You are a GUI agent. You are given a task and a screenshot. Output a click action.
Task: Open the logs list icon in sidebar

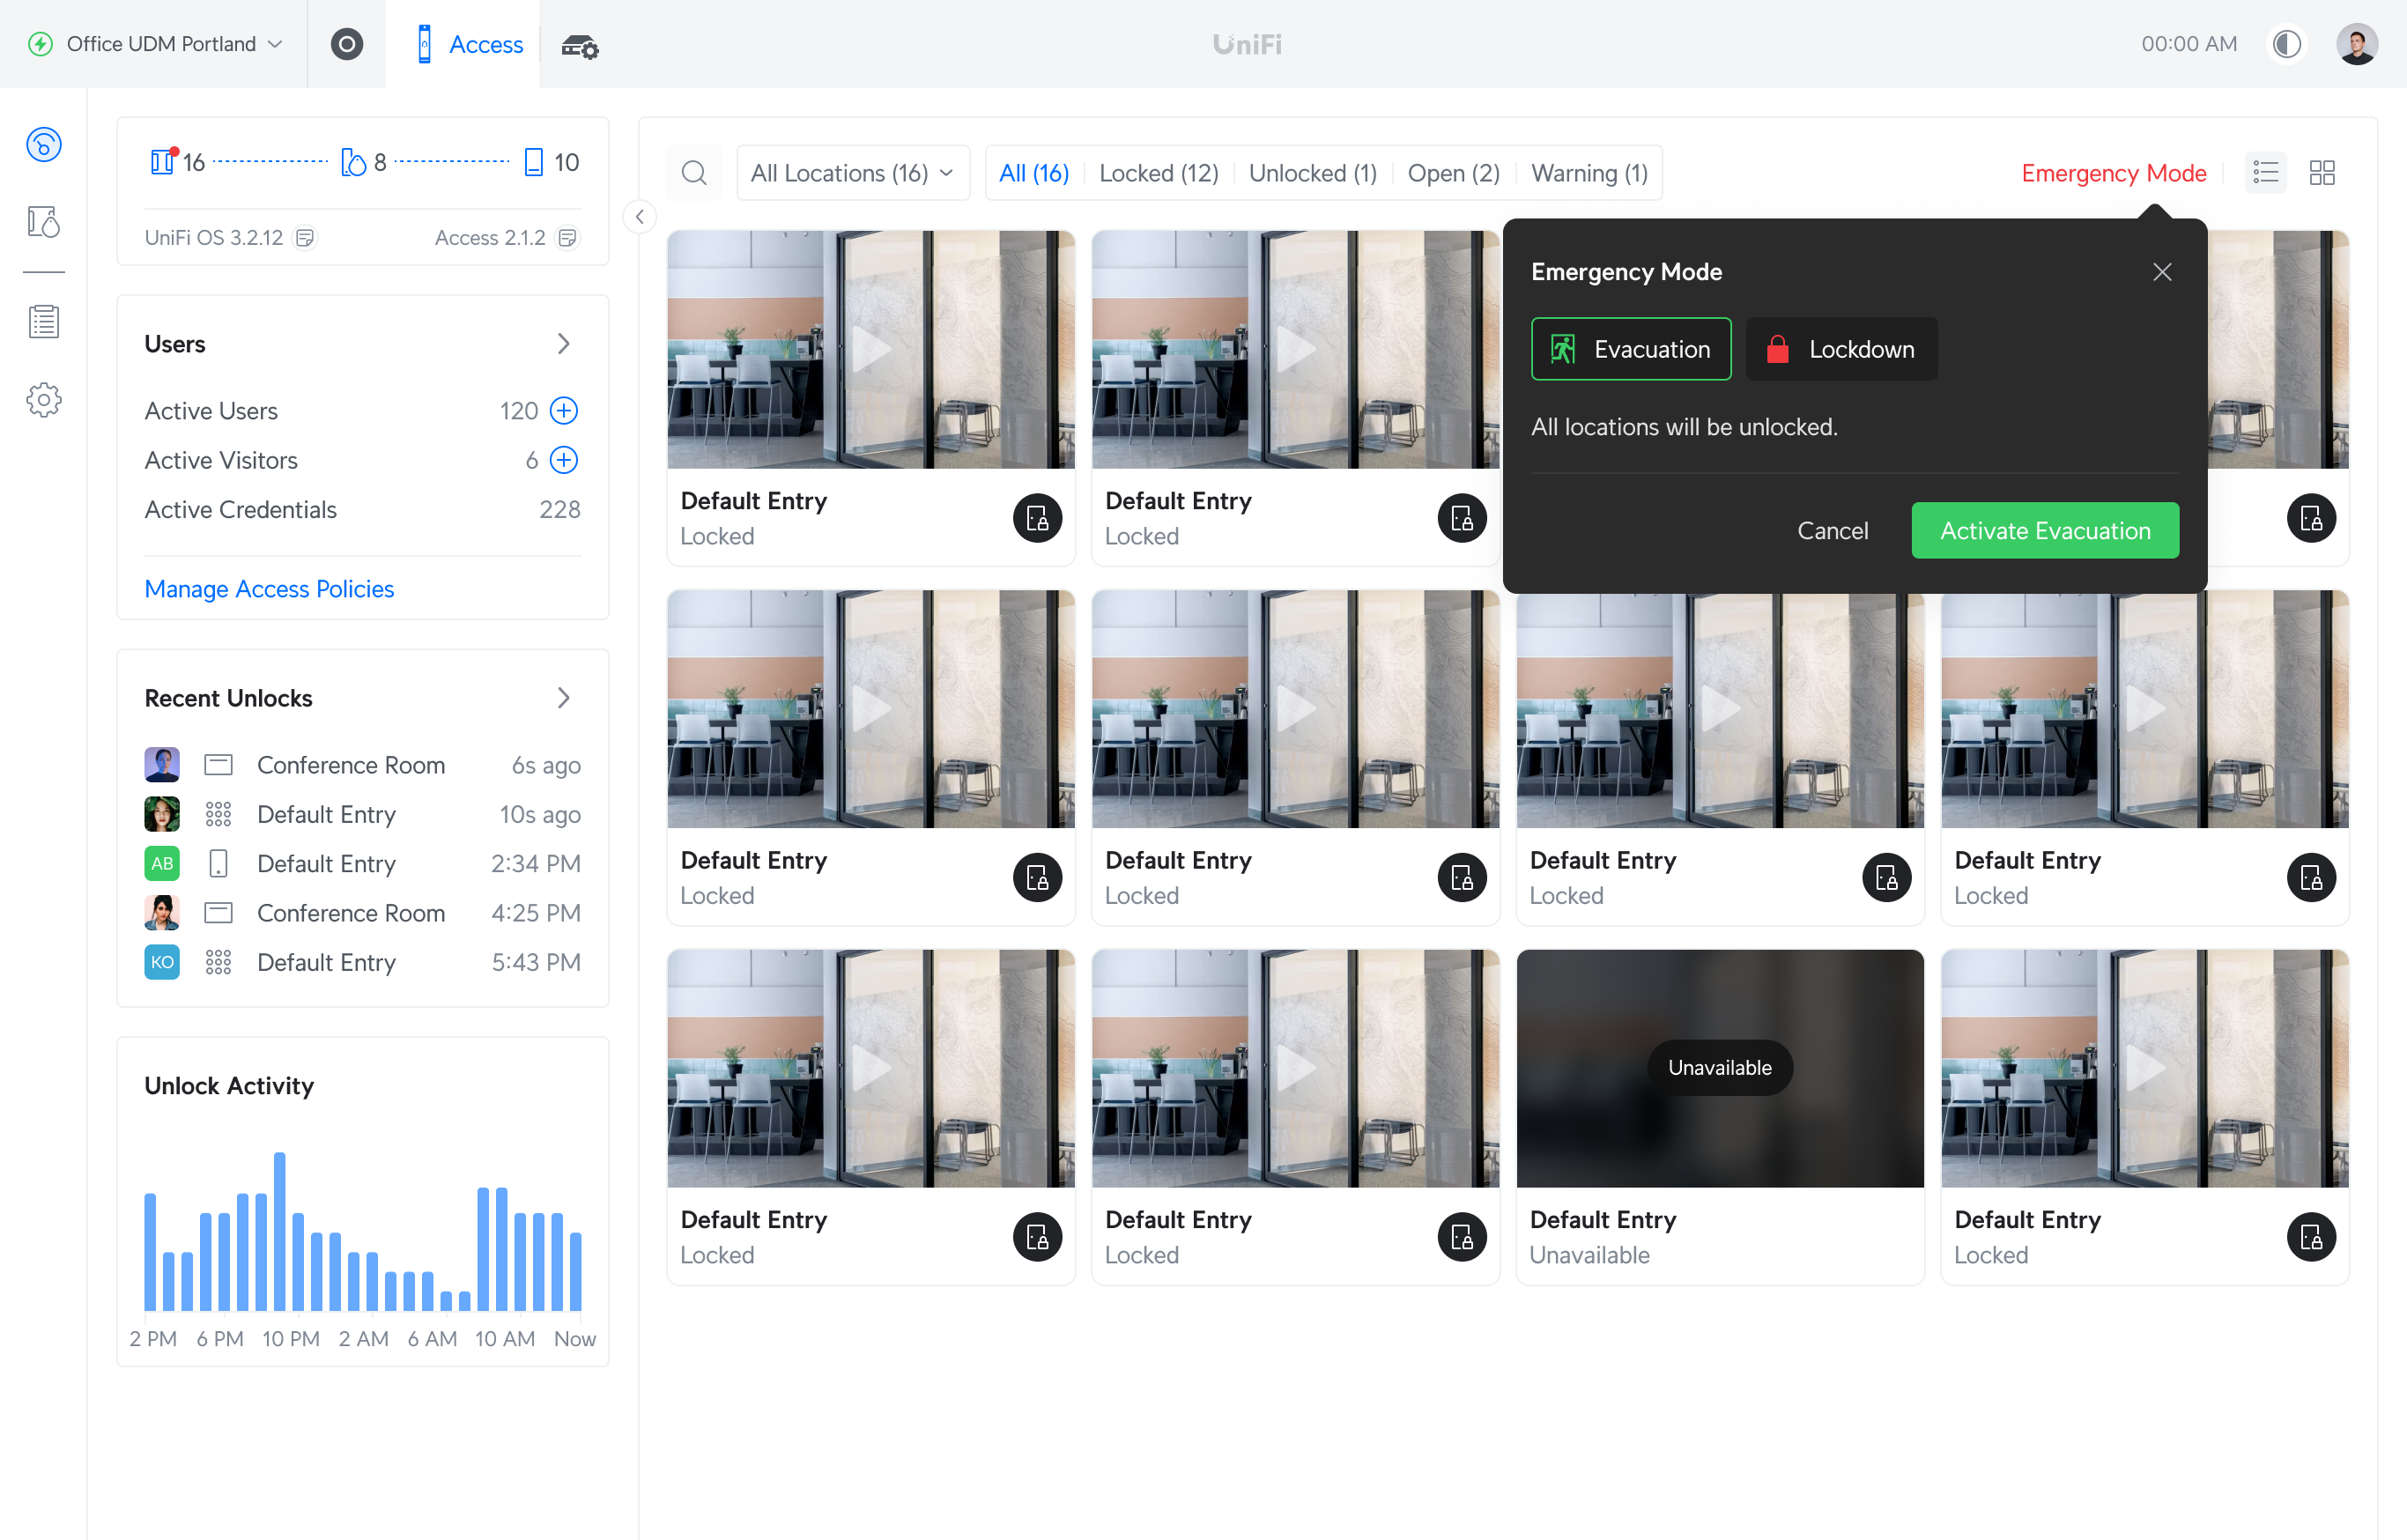44,322
